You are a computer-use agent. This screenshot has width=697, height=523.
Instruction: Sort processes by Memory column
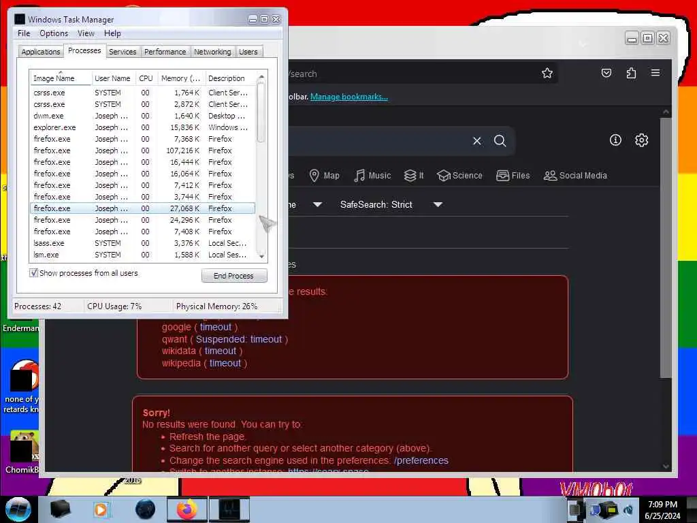[x=180, y=78]
